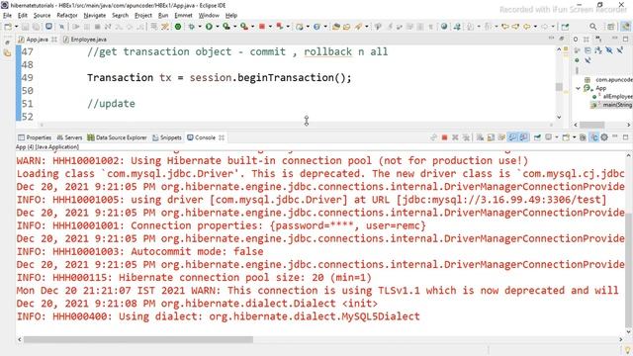Click the Last Edit Location arrow icon
The image size is (633, 356).
click(505, 27)
